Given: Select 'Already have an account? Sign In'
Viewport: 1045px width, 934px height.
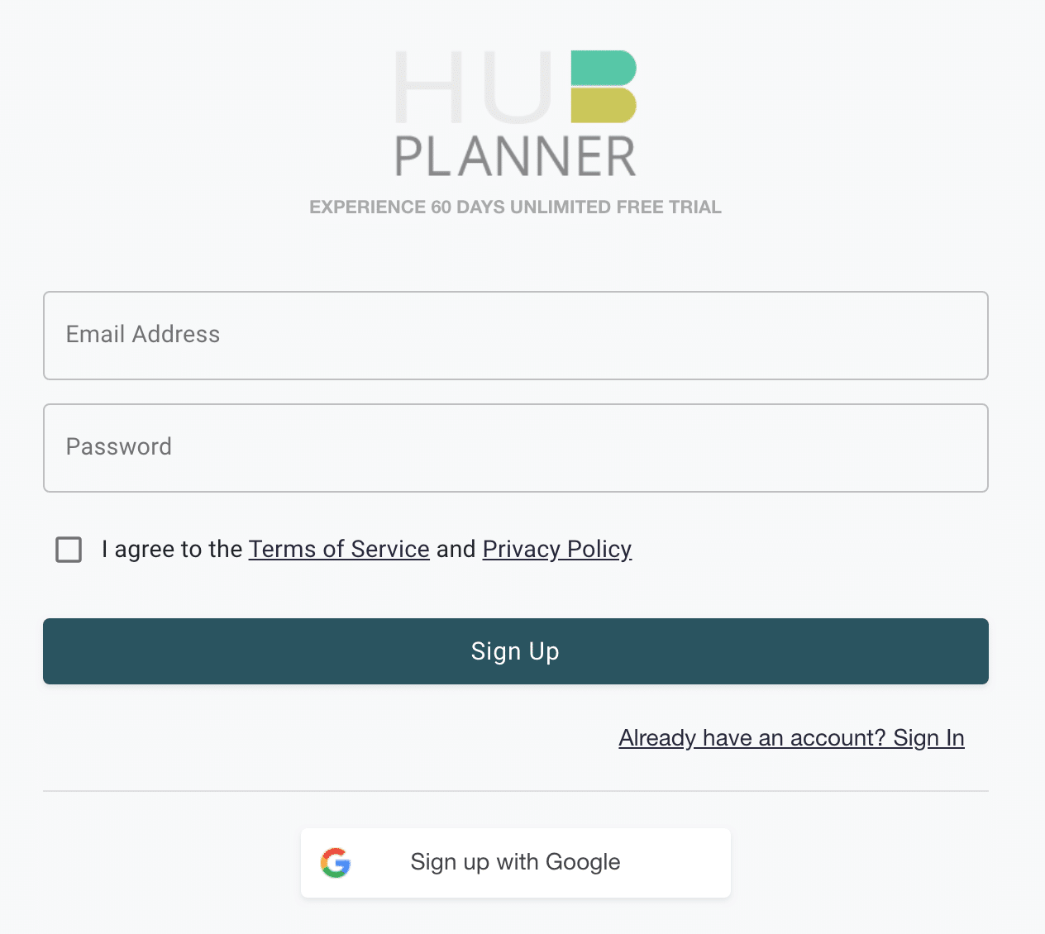Looking at the screenshot, I should coord(790,737).
